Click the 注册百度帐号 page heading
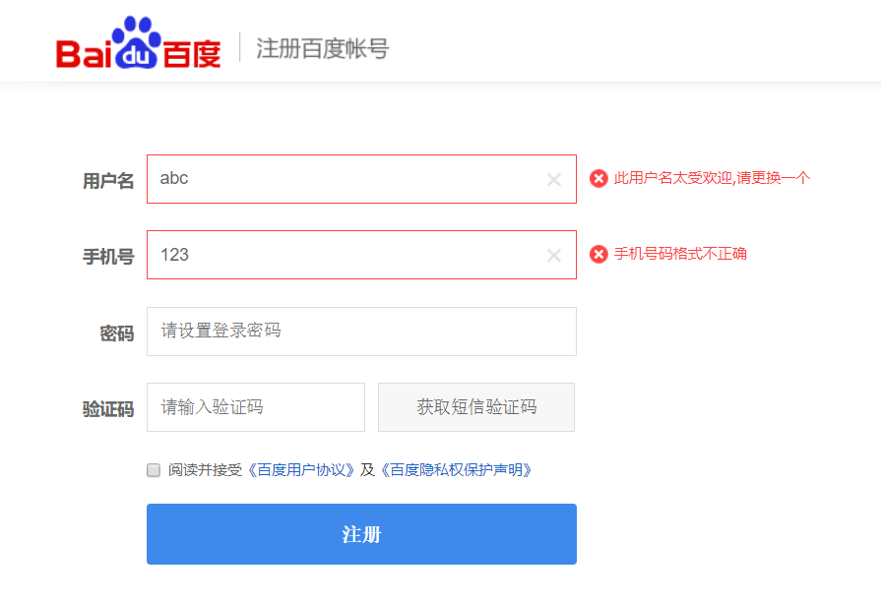The image size is (881, 604). click(322, 48)
